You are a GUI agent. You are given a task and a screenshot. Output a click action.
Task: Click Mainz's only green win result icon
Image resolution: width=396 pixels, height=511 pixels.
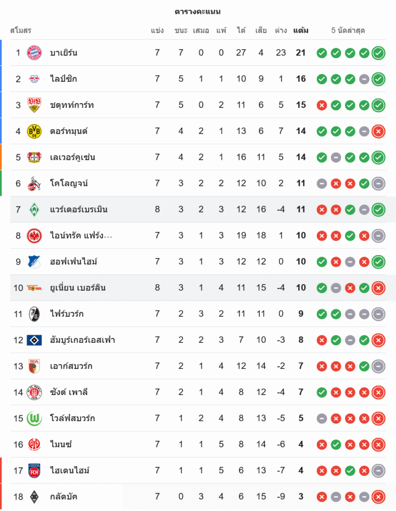pyautogui.click(x=336, y=445)
